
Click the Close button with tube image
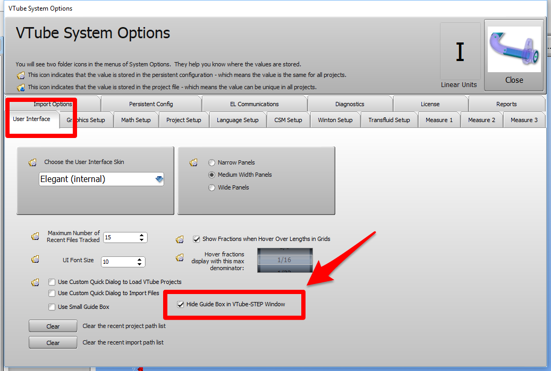pos(514,56)
